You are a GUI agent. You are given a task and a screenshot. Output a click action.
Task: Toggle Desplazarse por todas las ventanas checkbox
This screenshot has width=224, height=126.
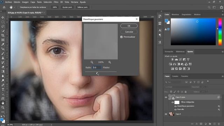(18, 7)
